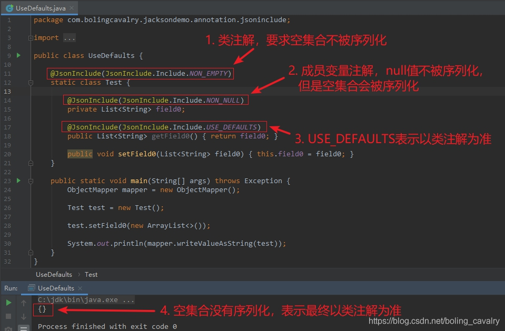505x331 pixels.
Task: Click the up-arrow stack trace icon
Action: coord(24,303)
